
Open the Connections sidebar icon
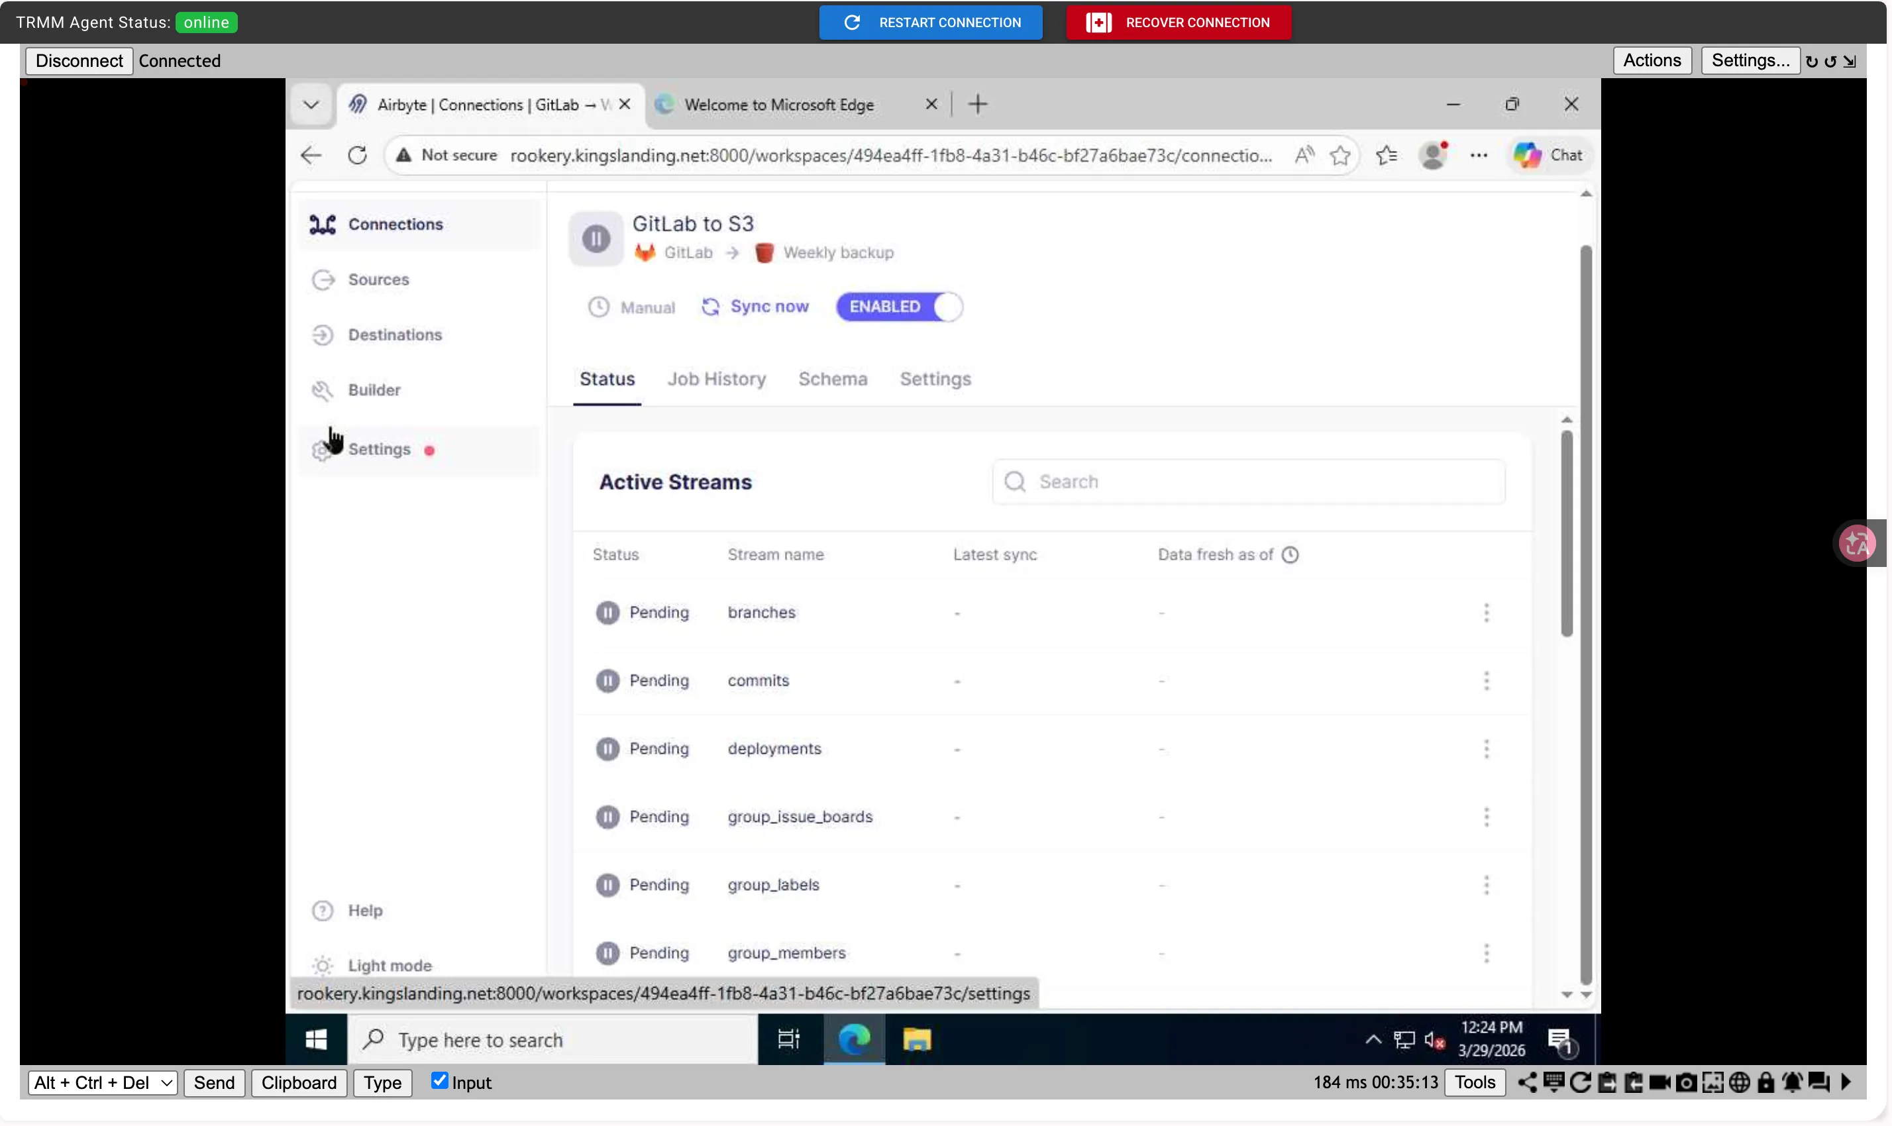[x=323, y=224]
